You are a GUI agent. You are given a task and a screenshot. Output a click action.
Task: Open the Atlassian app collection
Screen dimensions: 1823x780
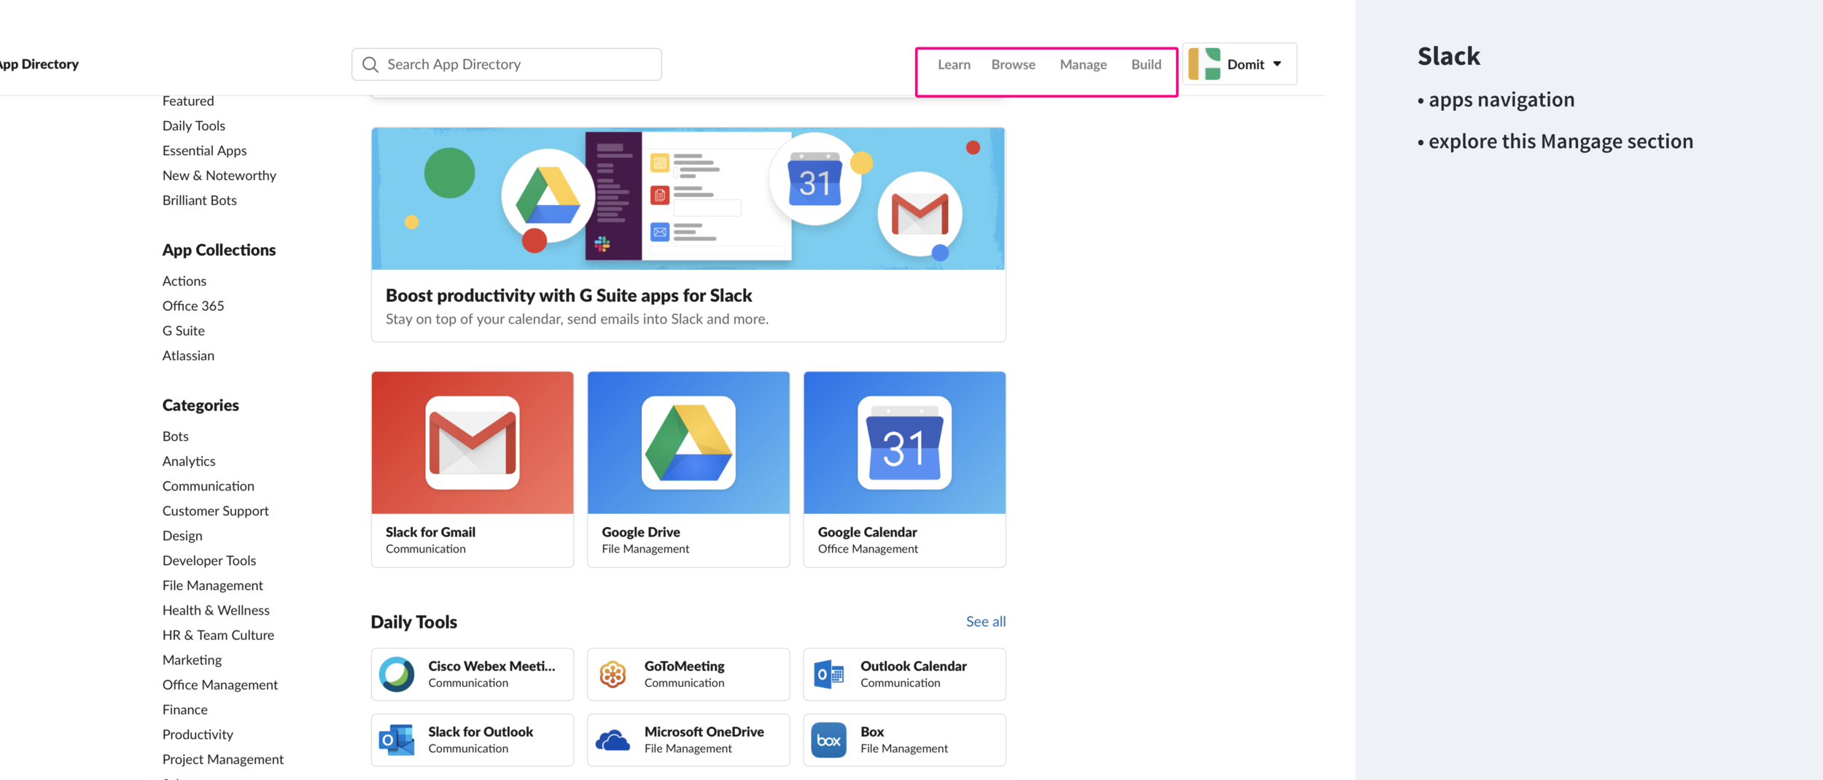click(x=188, y=355)
